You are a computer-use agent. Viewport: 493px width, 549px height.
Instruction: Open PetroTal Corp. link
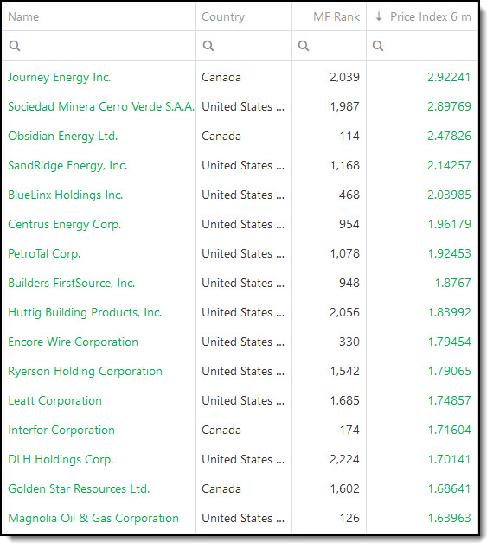(x=44, y=254)
